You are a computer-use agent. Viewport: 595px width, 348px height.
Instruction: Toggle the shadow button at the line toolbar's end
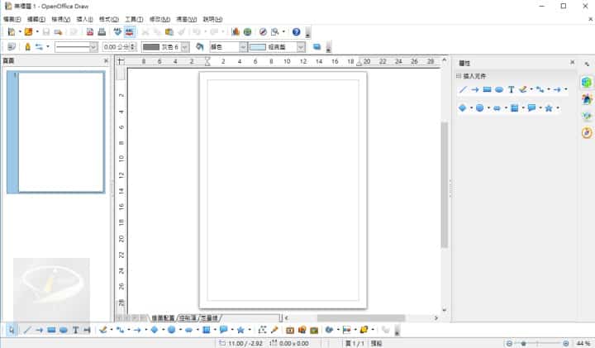pyautogui.click(x=317, y=47)
